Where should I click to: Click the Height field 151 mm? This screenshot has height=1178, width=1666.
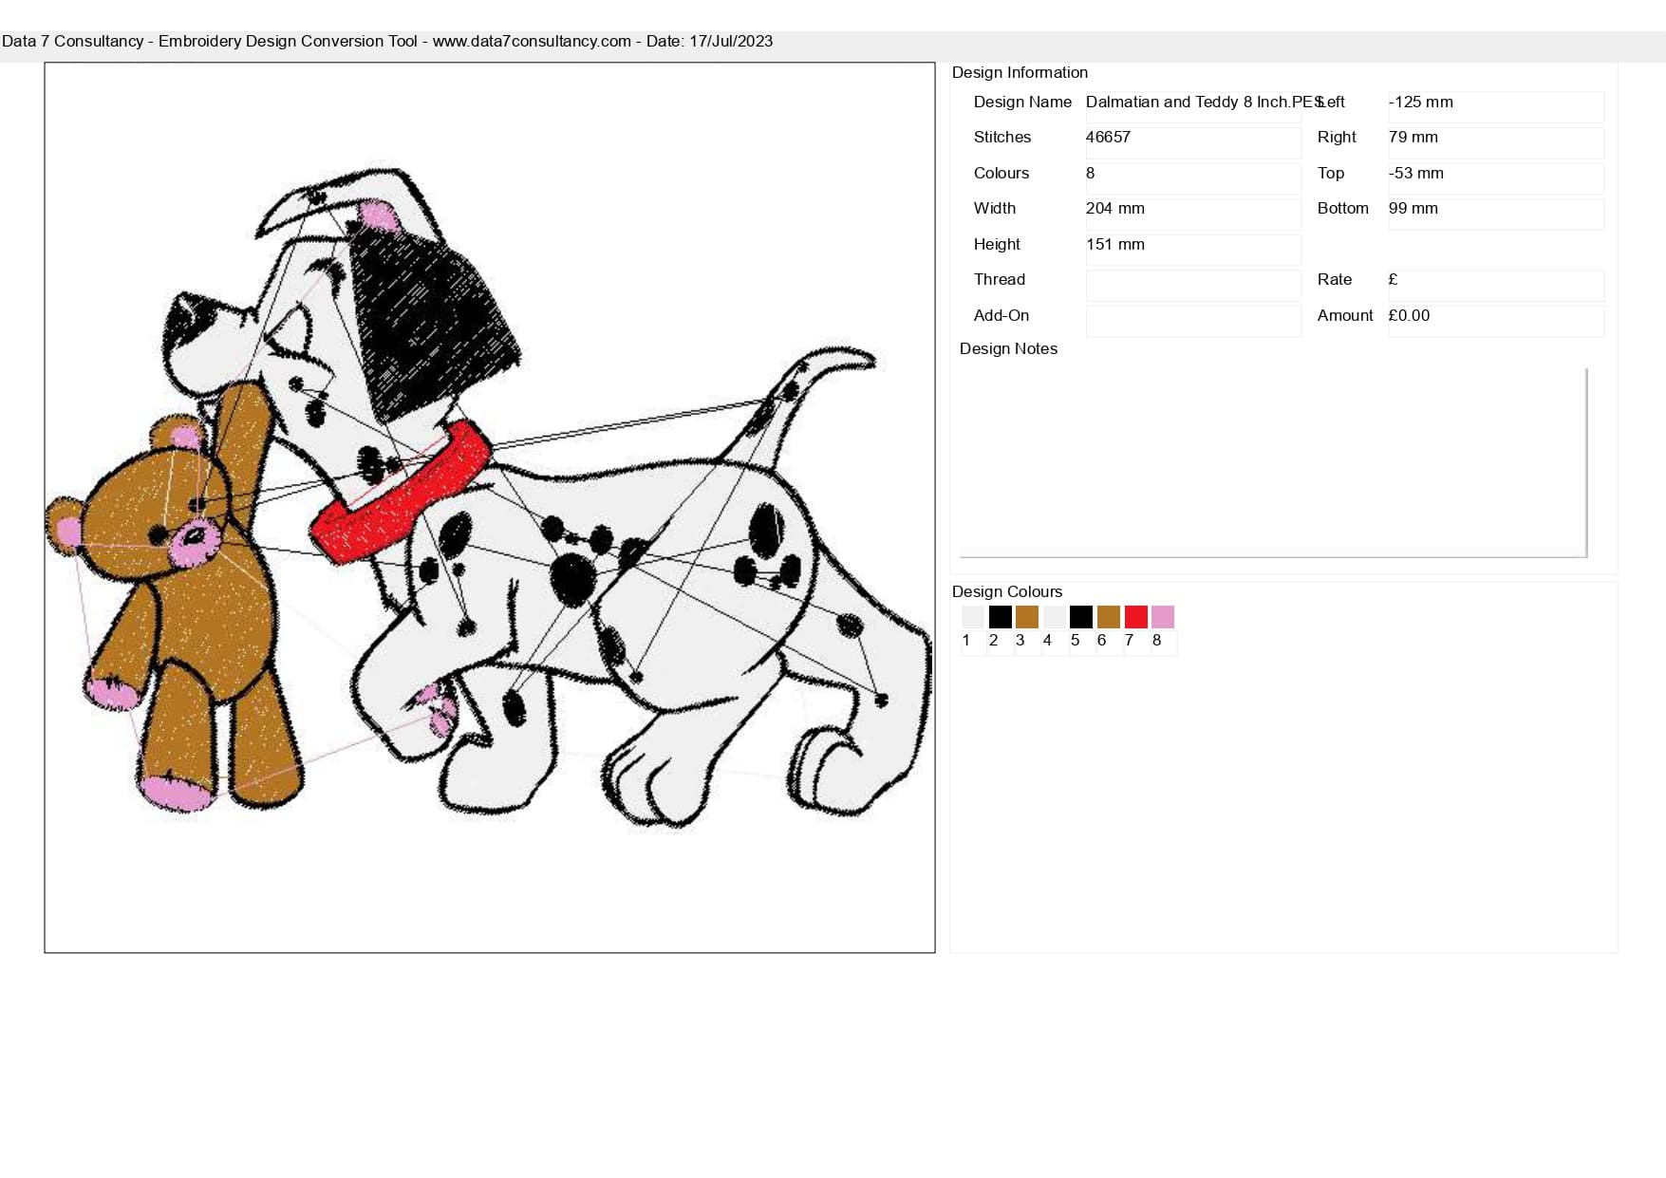coord(1193,250)
